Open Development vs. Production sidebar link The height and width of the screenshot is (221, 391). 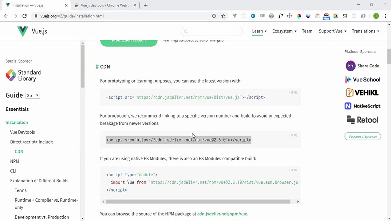click(42, 217)
